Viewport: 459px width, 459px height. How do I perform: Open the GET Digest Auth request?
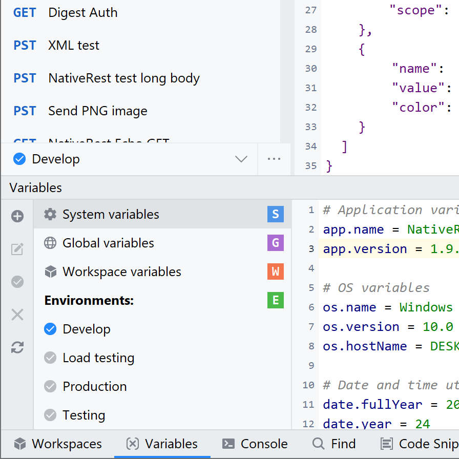[140, 13]
